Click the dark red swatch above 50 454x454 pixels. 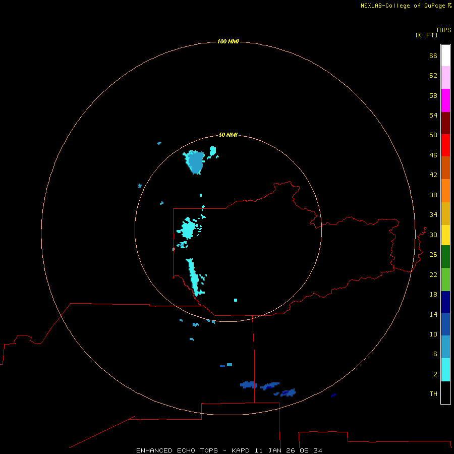[445, 123]
